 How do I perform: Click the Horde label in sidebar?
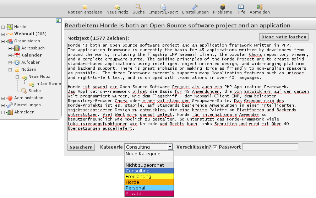pyautogui.click(x=20, y=27)
